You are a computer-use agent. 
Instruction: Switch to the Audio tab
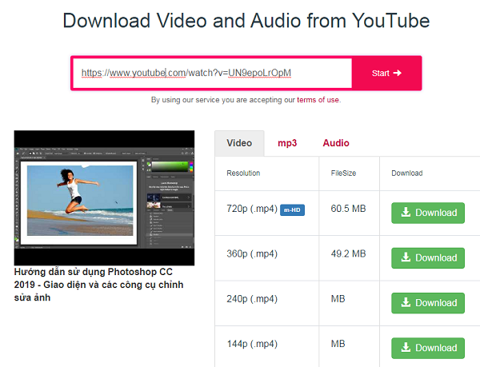click(x=336, y=143)
